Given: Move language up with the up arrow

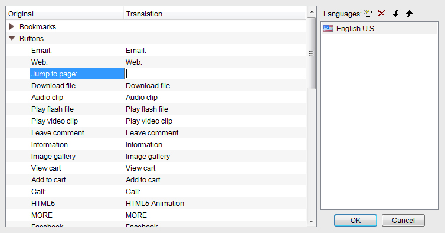Looking at the screenshot, I should (409, 14).
